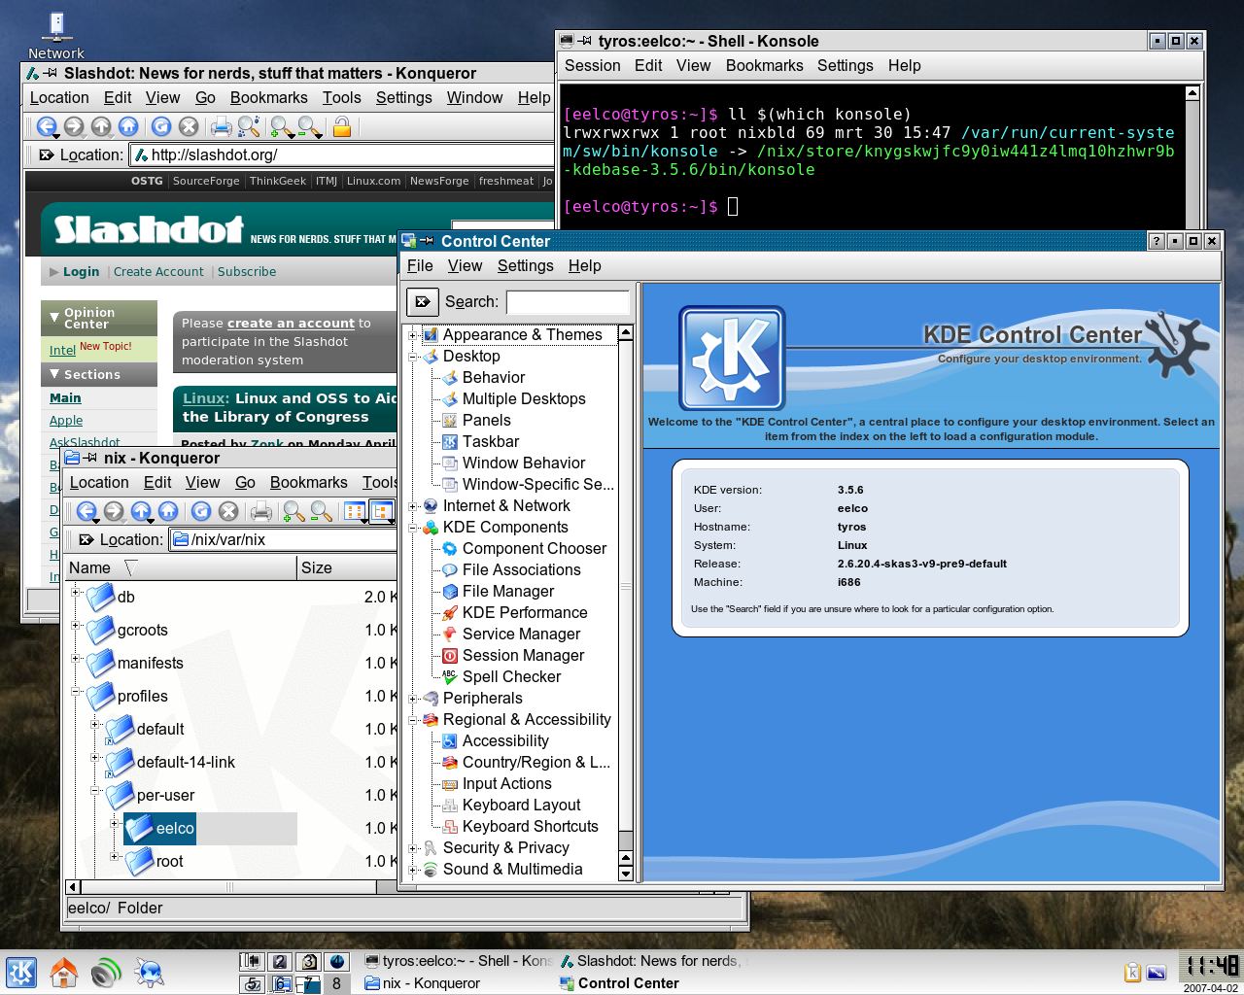The image size is (1244, 995).
Task: Clear the Control Center search field icon
Action: (422, 302)
